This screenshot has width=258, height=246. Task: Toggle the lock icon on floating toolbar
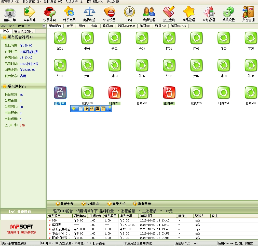click(x=110, y=109)
